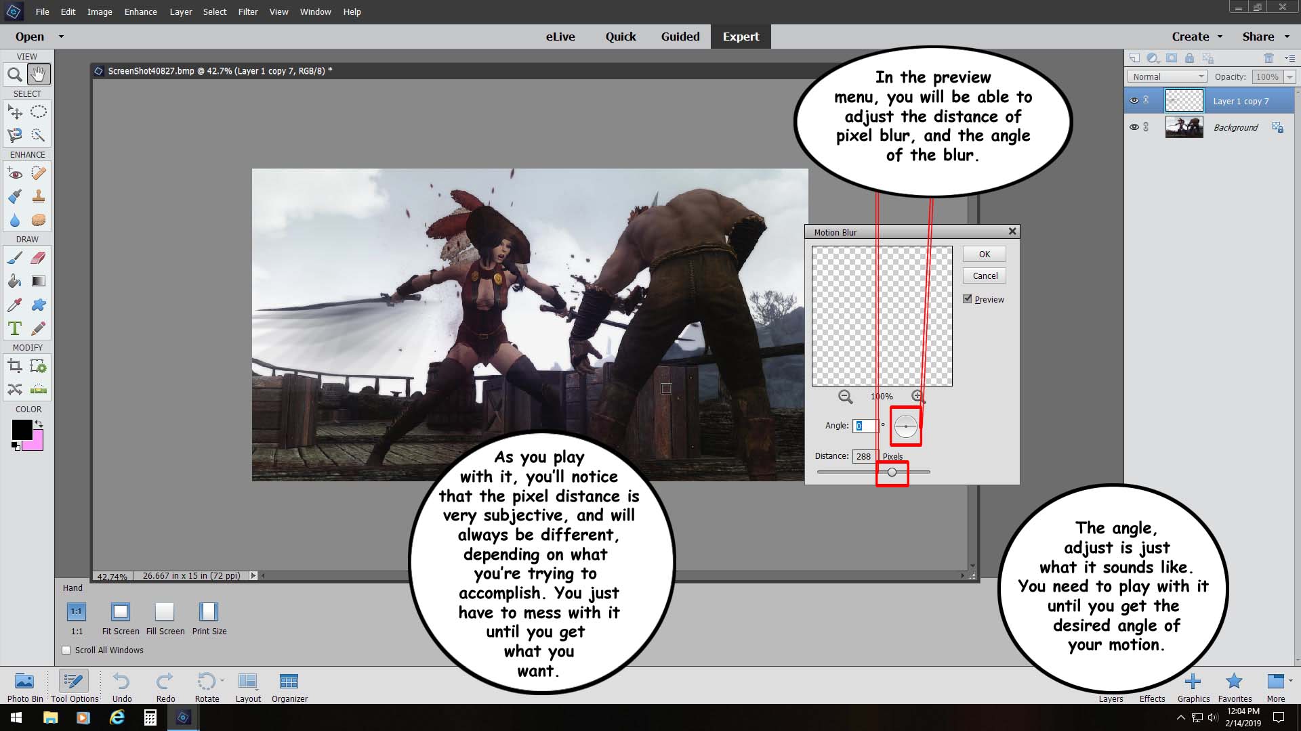1301x731 pixels.
Task: Select the Paint Bucket tool
Action: [14, 282]
